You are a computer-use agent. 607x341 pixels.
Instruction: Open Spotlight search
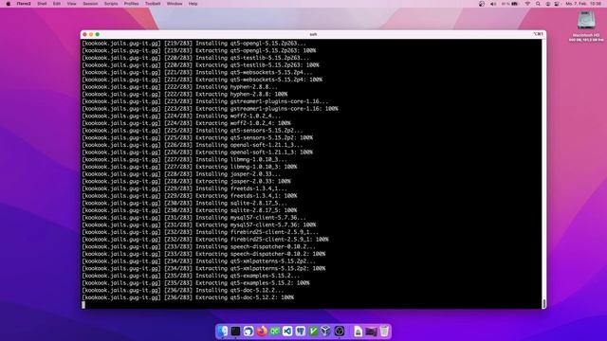[x=538, y=4]
